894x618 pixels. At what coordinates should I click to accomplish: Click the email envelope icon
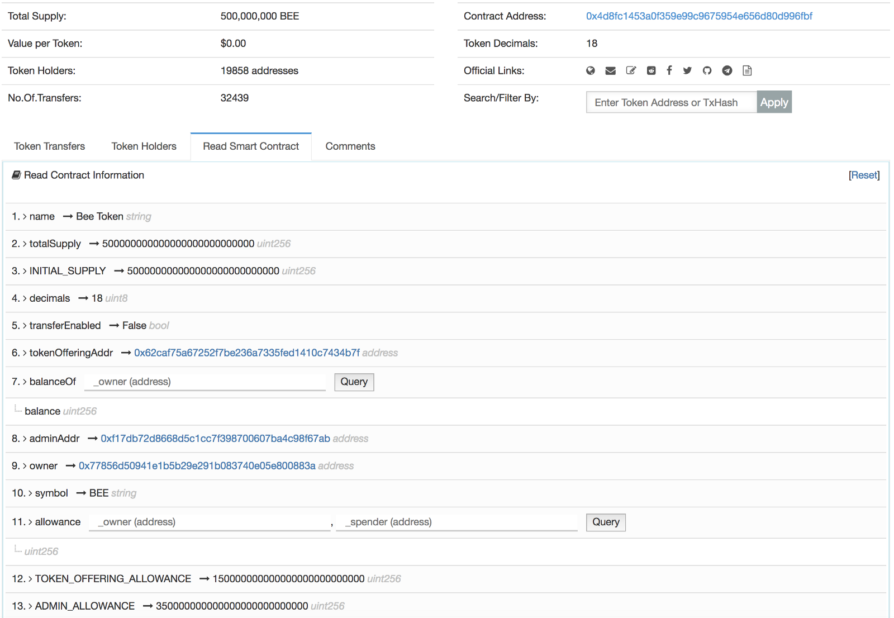611,70
